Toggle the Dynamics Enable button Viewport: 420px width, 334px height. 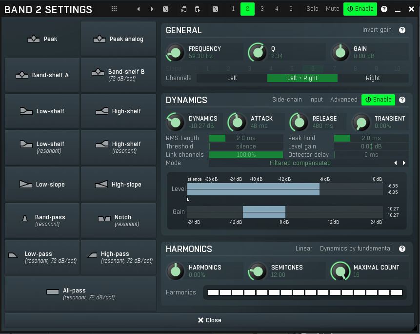pos(378,100)
